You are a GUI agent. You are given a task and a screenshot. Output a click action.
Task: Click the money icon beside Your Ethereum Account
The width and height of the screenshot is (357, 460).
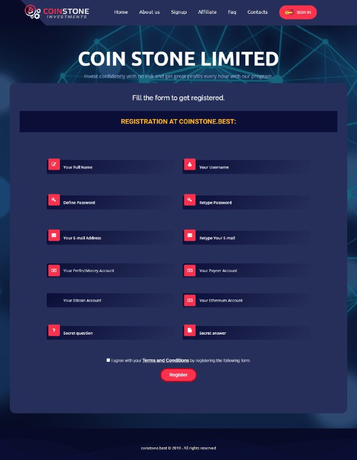[190, 300]
